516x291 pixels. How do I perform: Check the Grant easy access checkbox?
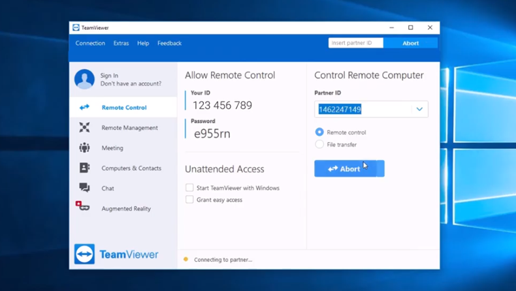[x=189, y=200]
